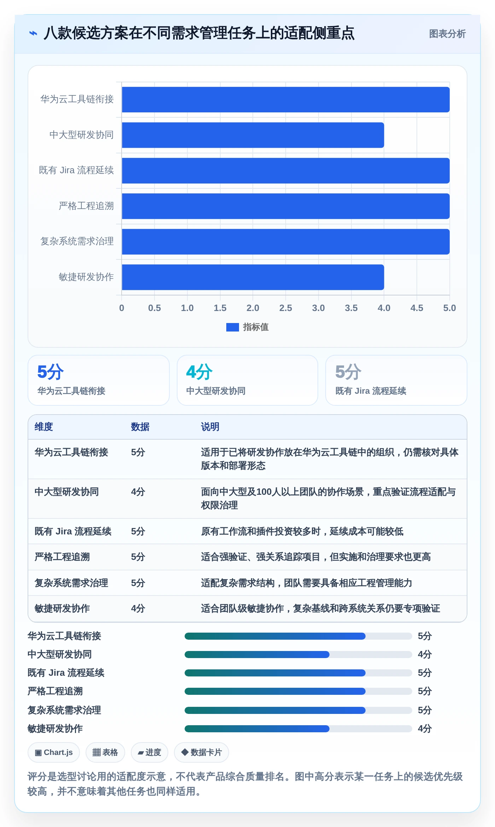Select the 敏捷研发协作 table row name
Screen dimensions: 495x827
[62, 609]
